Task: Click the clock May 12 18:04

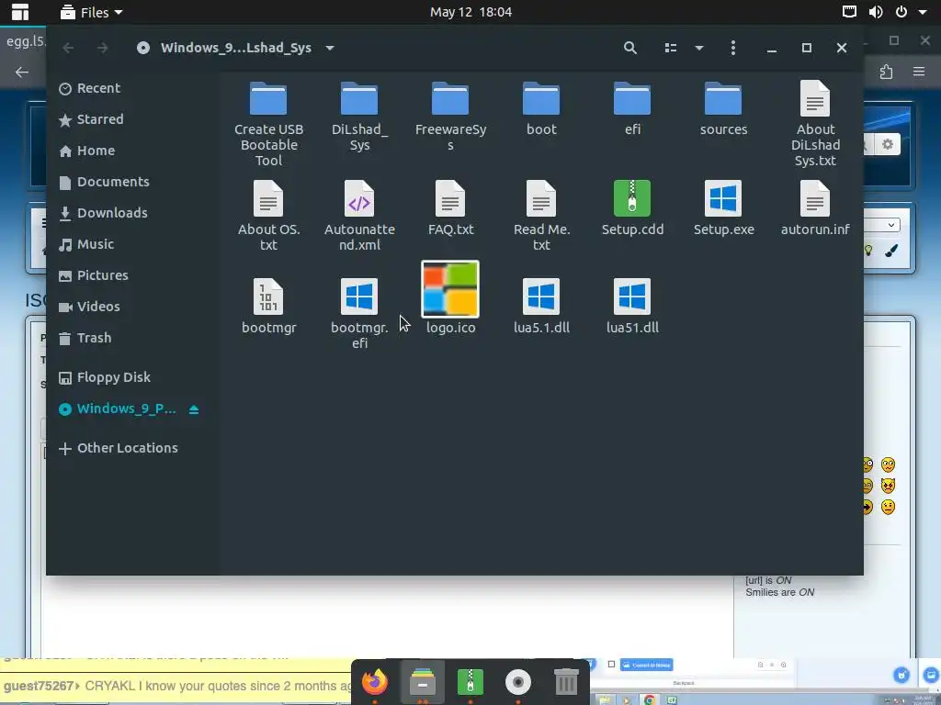Action: [470, 12]
